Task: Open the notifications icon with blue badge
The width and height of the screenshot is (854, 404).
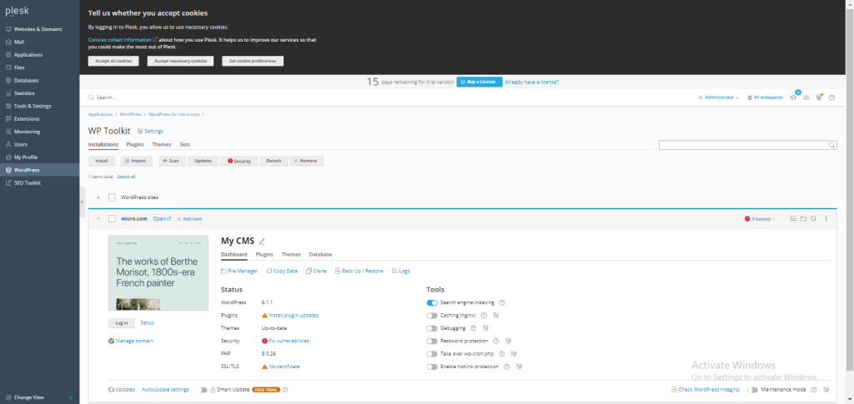Action: point(794,97)
